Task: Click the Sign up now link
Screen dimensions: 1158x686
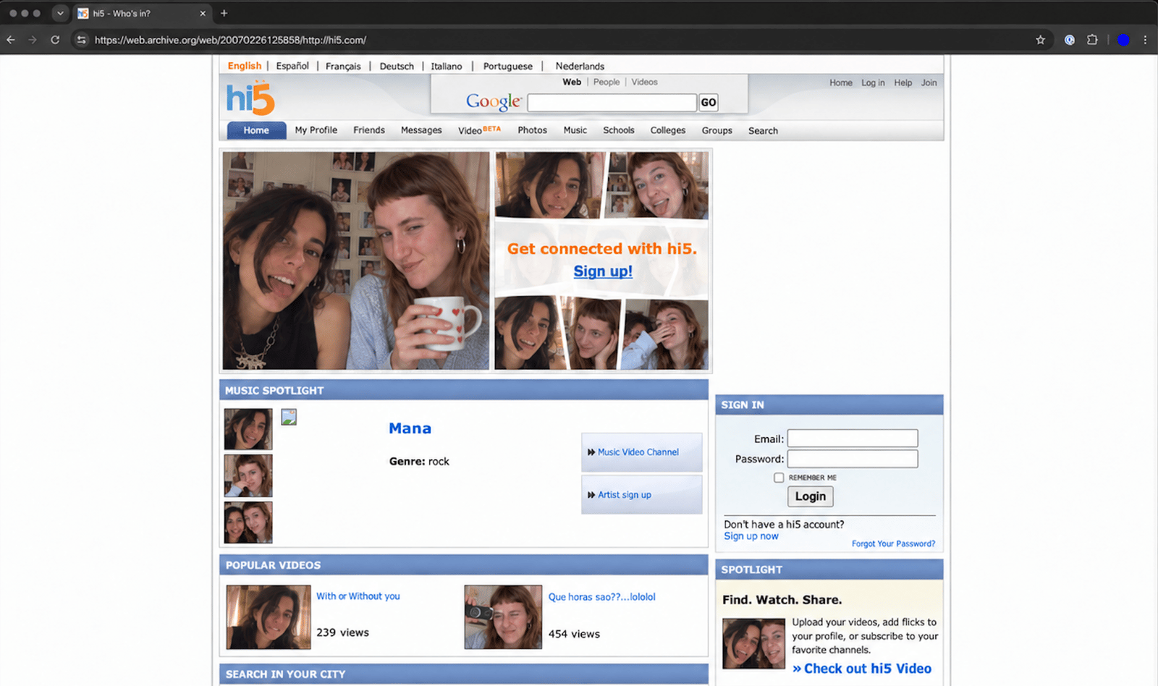Action: 751,536
